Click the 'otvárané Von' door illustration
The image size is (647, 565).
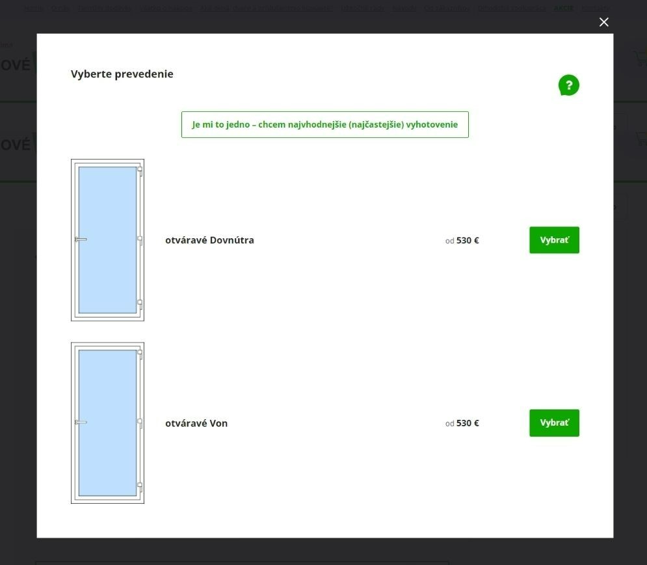click(x=107, y=423)
